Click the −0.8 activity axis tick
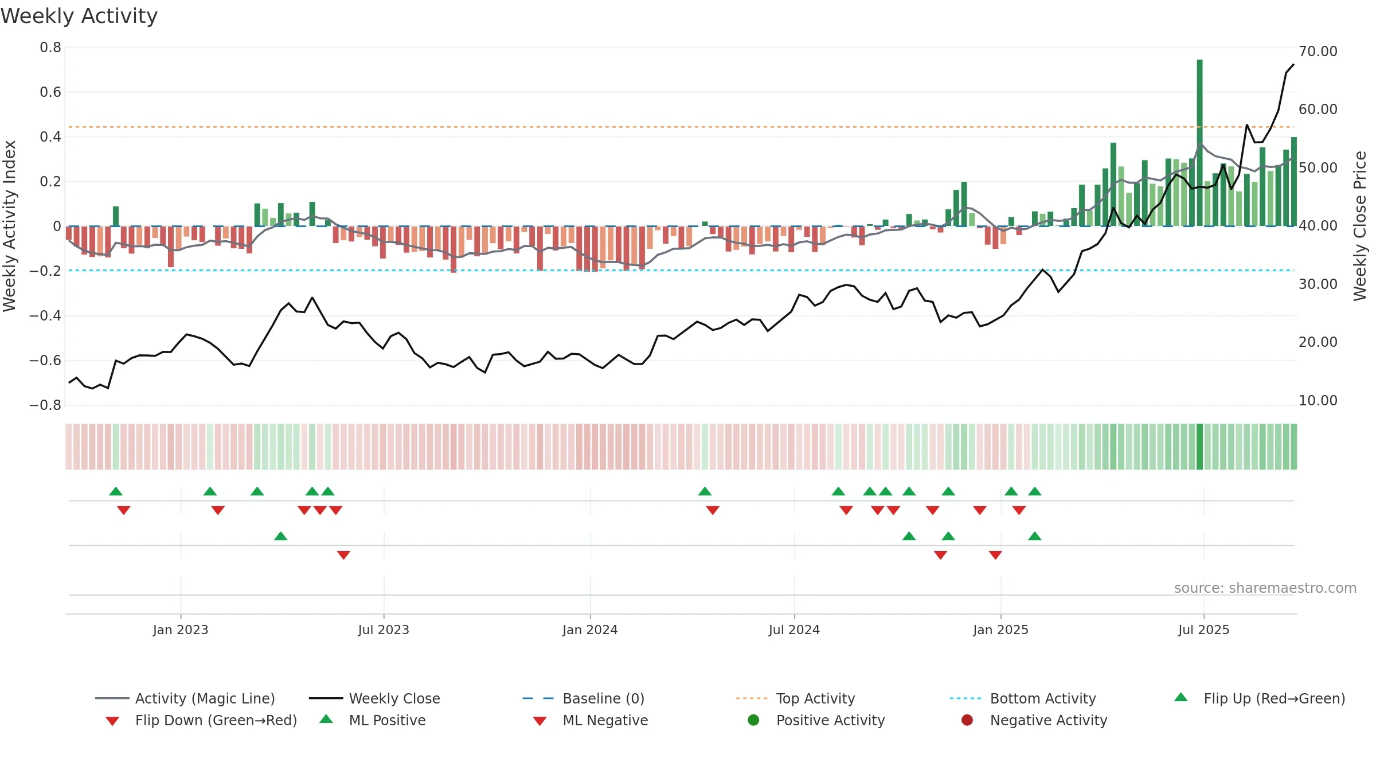Image resolution: width=1376 pixels, height=774 pixels. click(45, 405)
